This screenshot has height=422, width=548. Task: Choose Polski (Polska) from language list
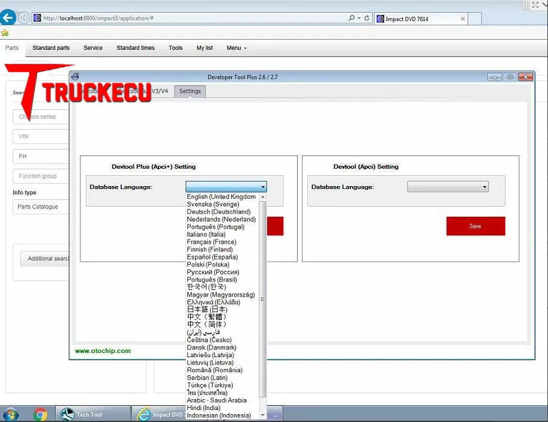(223, 264)
